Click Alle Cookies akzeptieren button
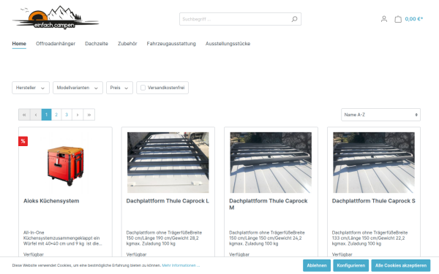This screenshot has width=439, height=274. tap(401, 265)
